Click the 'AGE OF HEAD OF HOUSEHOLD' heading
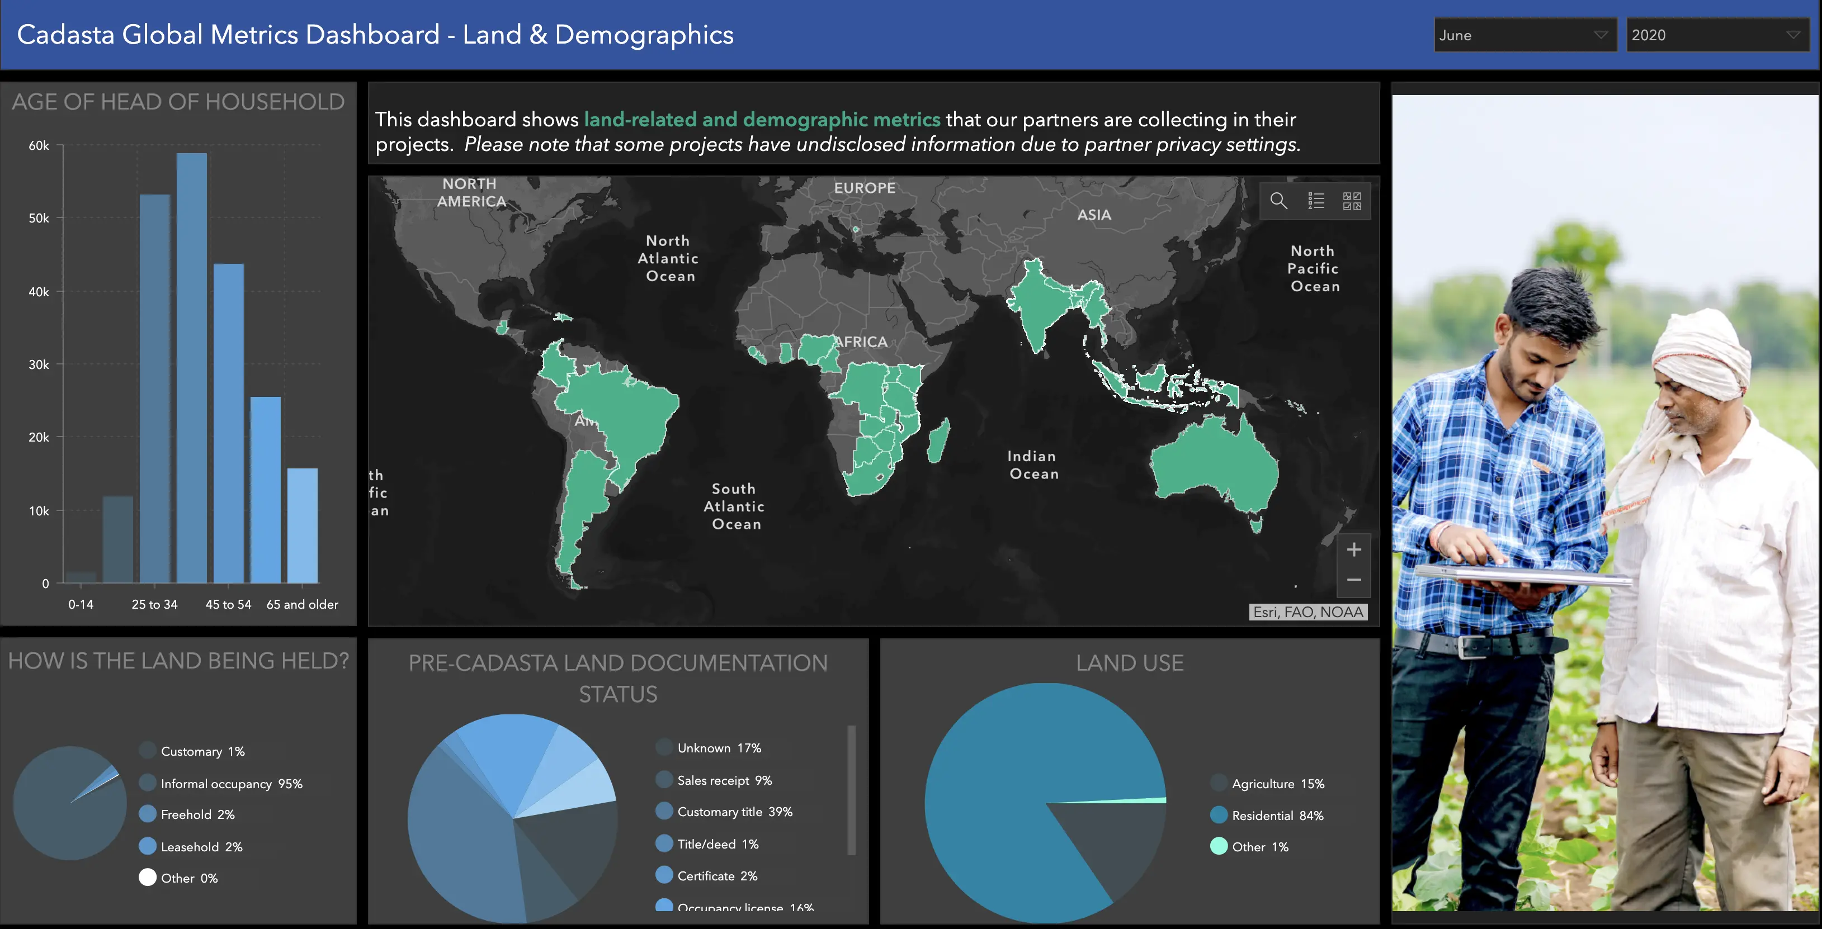Screen dimensions: 1822x929 (x=178, y=102)
